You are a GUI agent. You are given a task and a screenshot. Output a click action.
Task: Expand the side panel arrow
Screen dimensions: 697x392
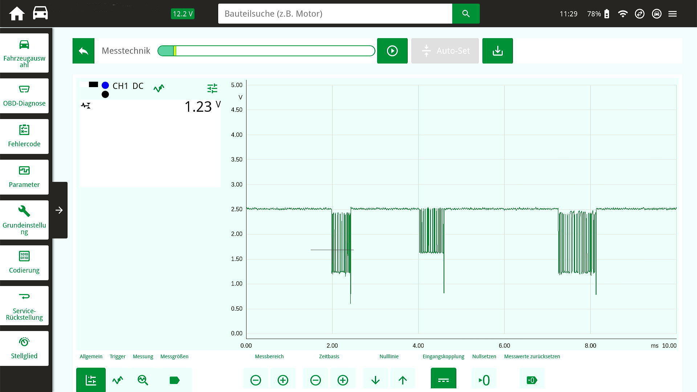pos(59,210)
